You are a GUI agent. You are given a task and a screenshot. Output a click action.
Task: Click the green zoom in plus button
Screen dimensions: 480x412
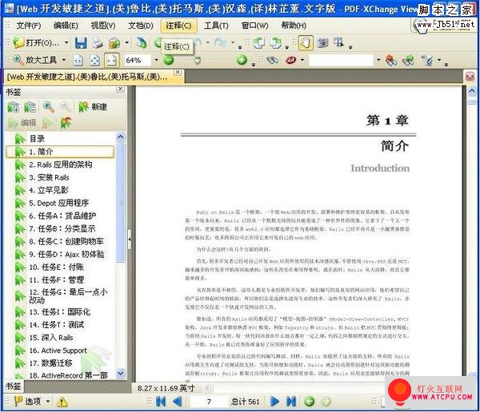tap(242, 60)
